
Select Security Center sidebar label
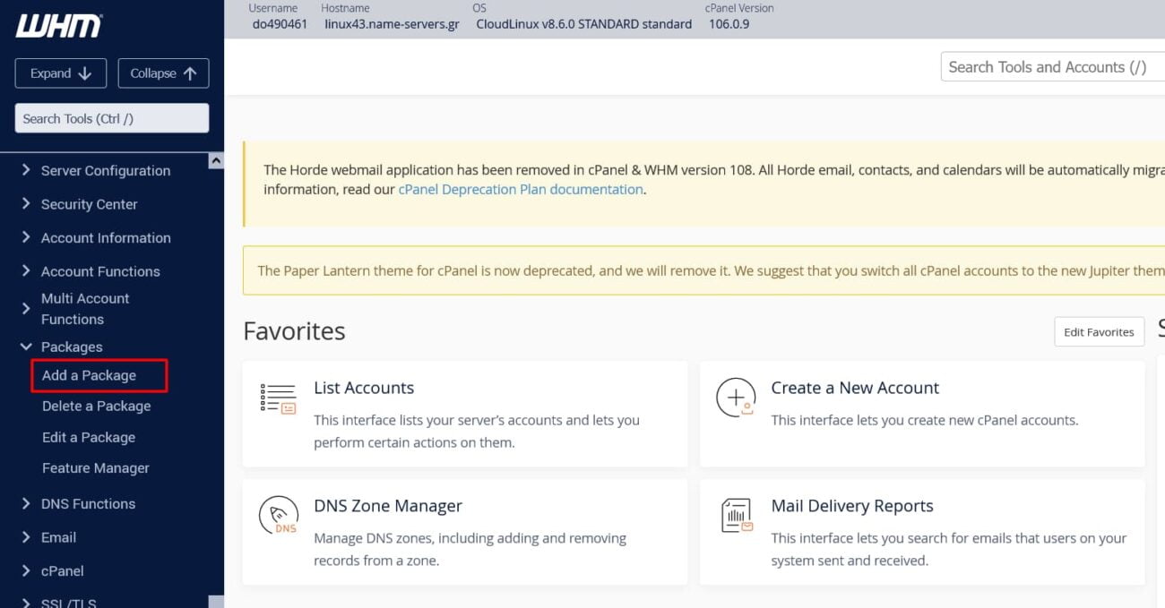[x=89, y=204]
